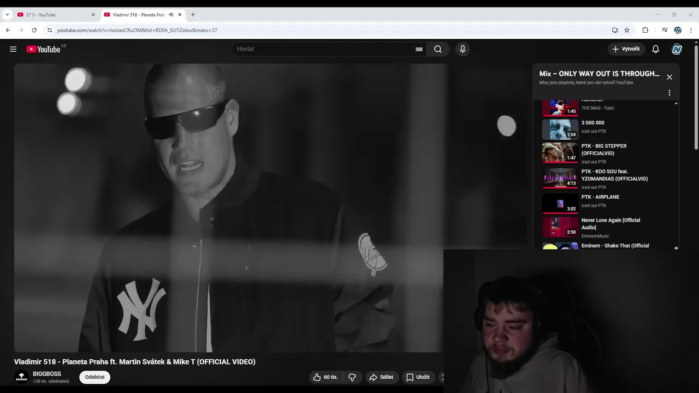Save video with Uložit button
The image size is (699, 393).
pos(418,377)
